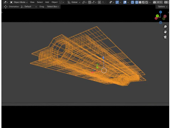Click the negative X axis gizmo circle
Image resolution: width=171 pixels, height=128 pixels.
tap(165, 16)
